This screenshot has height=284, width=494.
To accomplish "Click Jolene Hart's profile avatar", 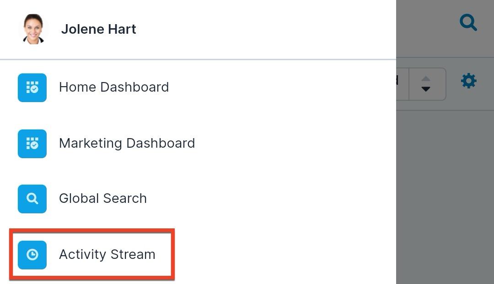I will pos(33,29).
